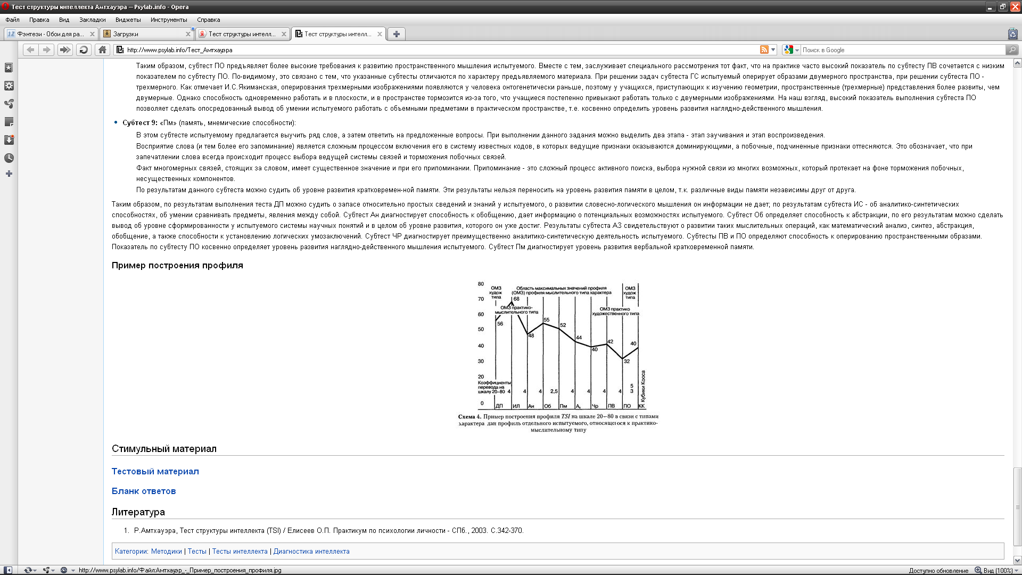Screen dimensions: 1022x575
Task: Open the Notes panel icon in sidebar
Action: pos(9,122)
